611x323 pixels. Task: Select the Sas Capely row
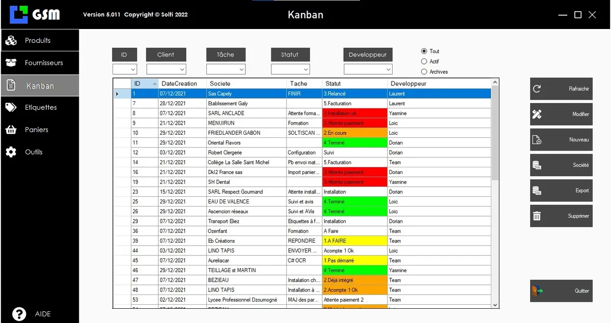click(302, 94)
